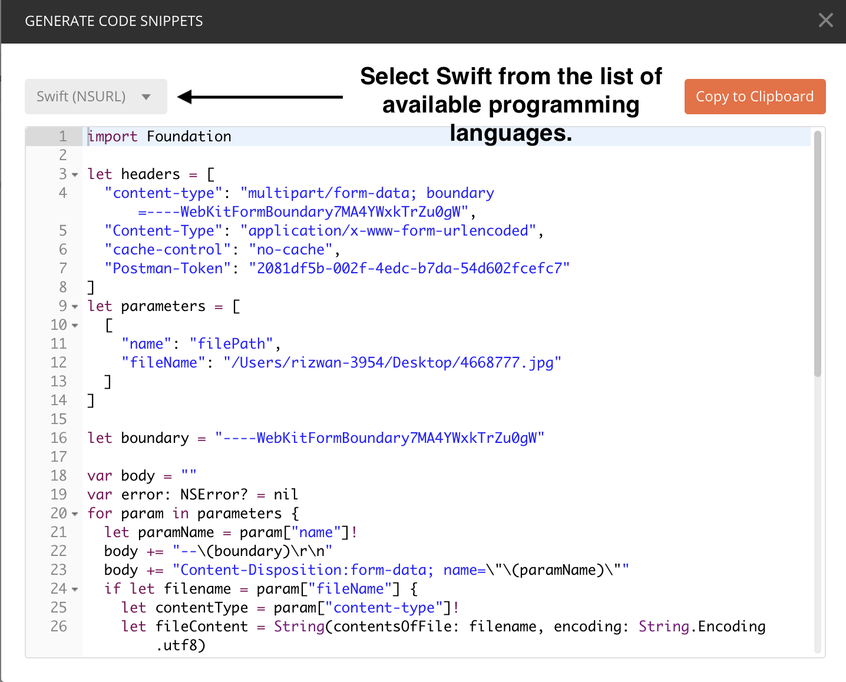This screenshot has width=846, height=682.
Task: Click the body += boundary line 22
Action: pos(218,551)
